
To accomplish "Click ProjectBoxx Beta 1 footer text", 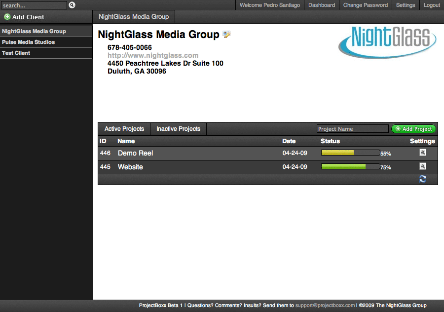I will click(161, 305).
